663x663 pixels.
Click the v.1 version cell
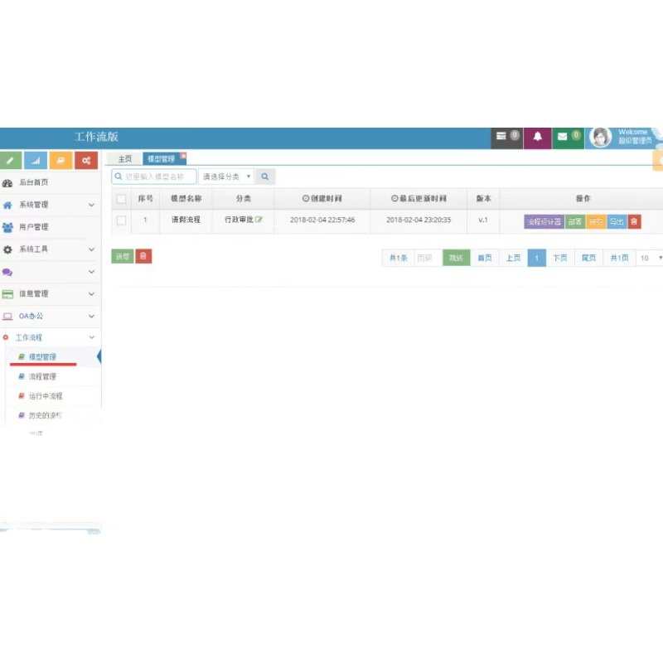pos(483,220)
